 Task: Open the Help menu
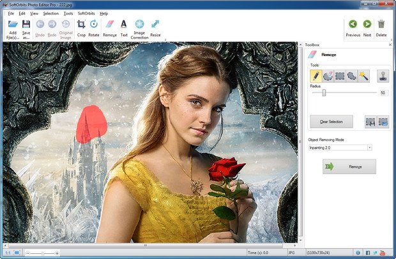104,13
